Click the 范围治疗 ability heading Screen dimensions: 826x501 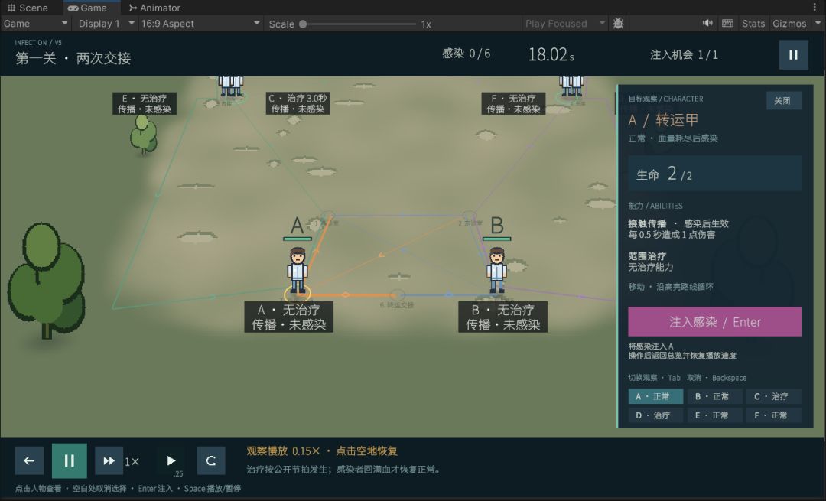click(x=647, y=256)
